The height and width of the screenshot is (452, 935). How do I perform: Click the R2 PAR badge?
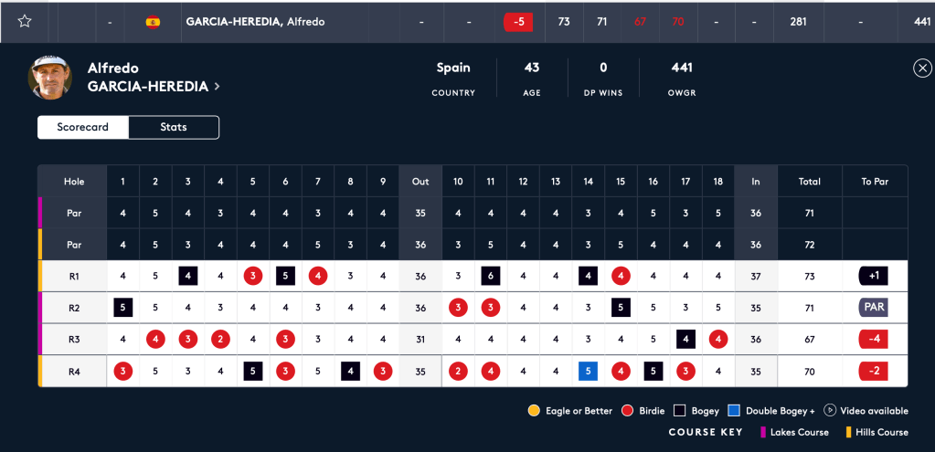point(874,308)
